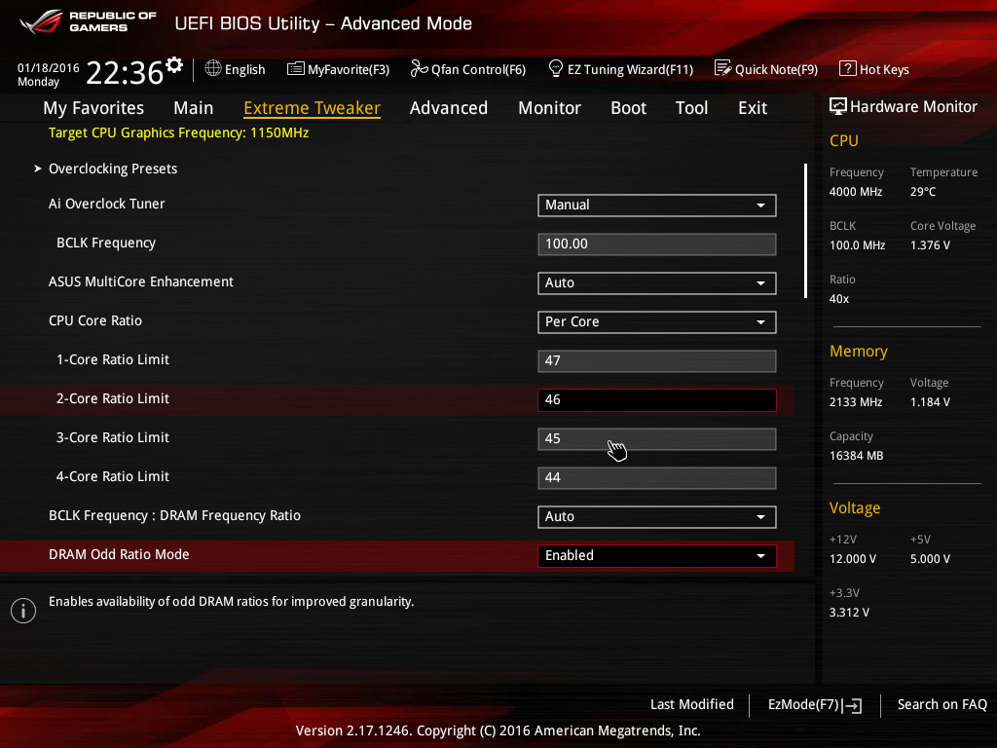The height and width of the screenshot is (748, 997).
Task: Show Hot Keys via the question mark icon
Action: (847, 69)
